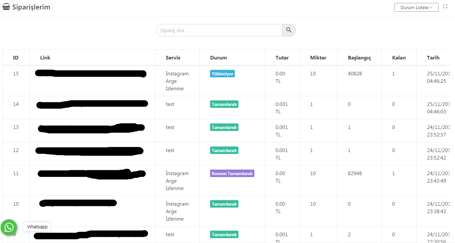Click the Tutar column header
This screenshot has height=243, width=455.
pyautogui.click(x=282, y=58)
